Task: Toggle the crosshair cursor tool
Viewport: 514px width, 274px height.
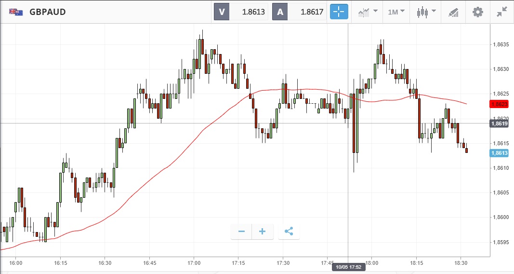Action: click(x=339, y=12)
